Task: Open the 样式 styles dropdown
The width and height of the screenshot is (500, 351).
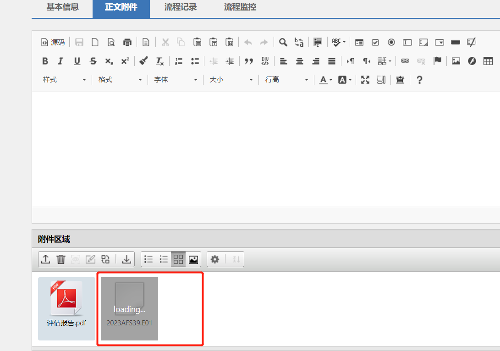Action: click(x=64, y=80)
